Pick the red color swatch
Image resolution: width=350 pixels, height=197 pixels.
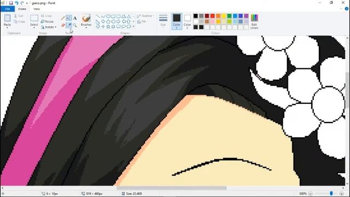[213, 16]
